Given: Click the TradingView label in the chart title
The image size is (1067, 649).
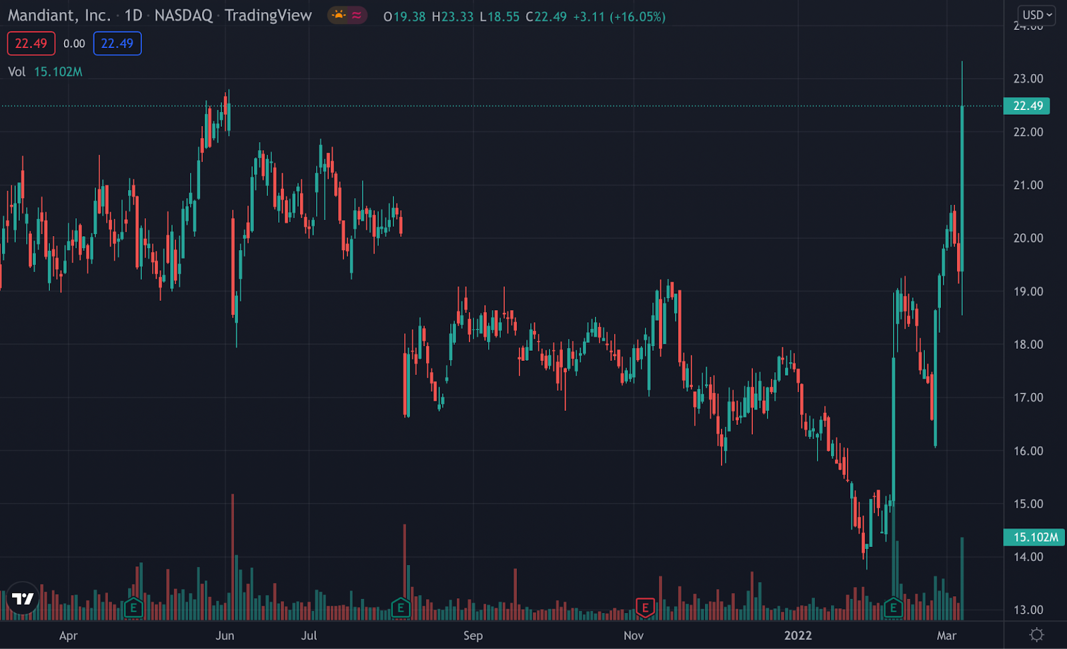Looking at the screenshot, I should pos(268,15).
